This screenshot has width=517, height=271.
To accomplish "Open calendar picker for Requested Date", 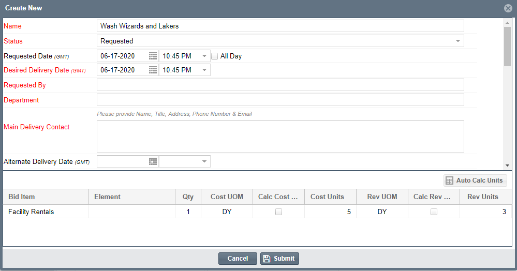I will tap(153, 56).
